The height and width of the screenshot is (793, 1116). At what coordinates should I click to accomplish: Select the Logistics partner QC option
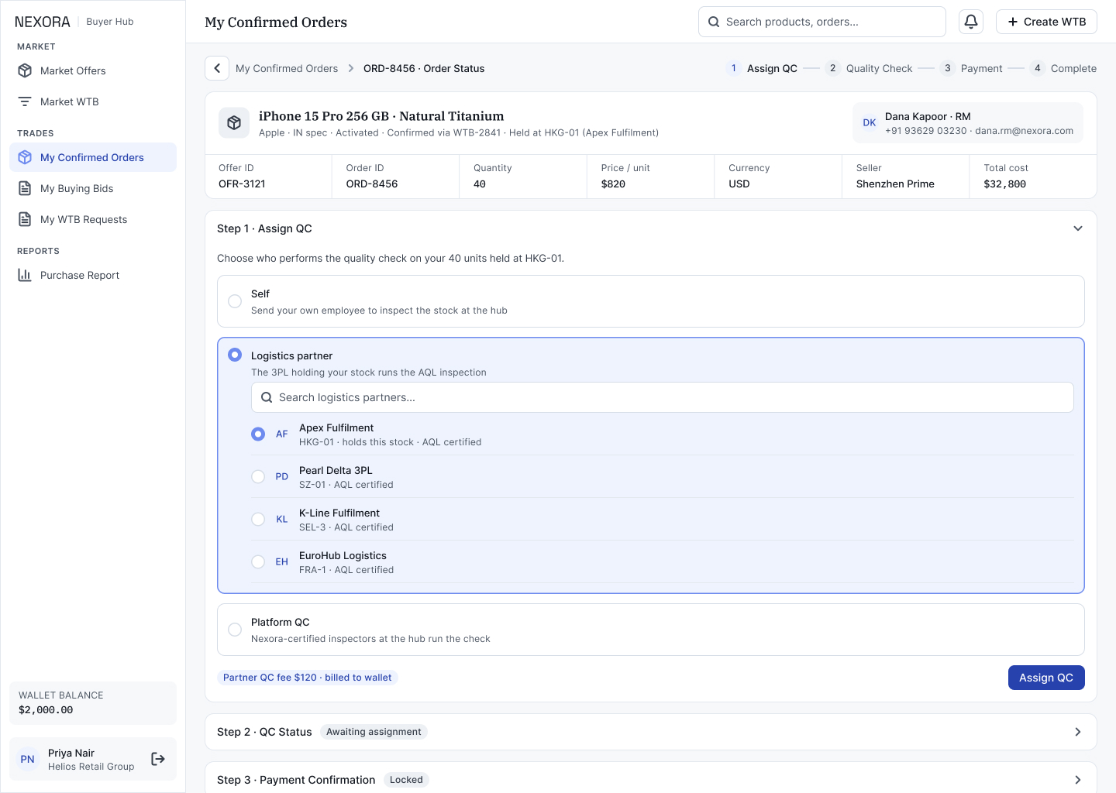[x=235, y=355]
